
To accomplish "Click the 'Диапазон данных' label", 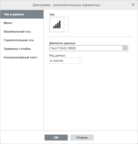I will coord(62,43).
